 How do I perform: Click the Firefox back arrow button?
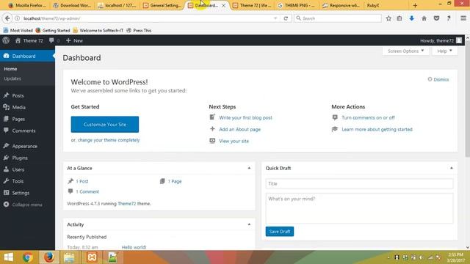click(x=7, y=18)
